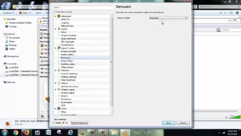Switch to VLC cone icon on taskbar
Screen dimensions: 241x136
coord(125,133)
